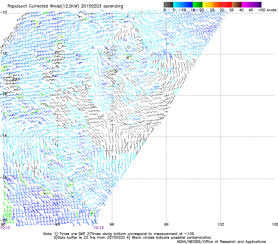This screenshot has height=244, width=278.
Task: Click the '35' legend tick label
Action: [x=231, y=10]
